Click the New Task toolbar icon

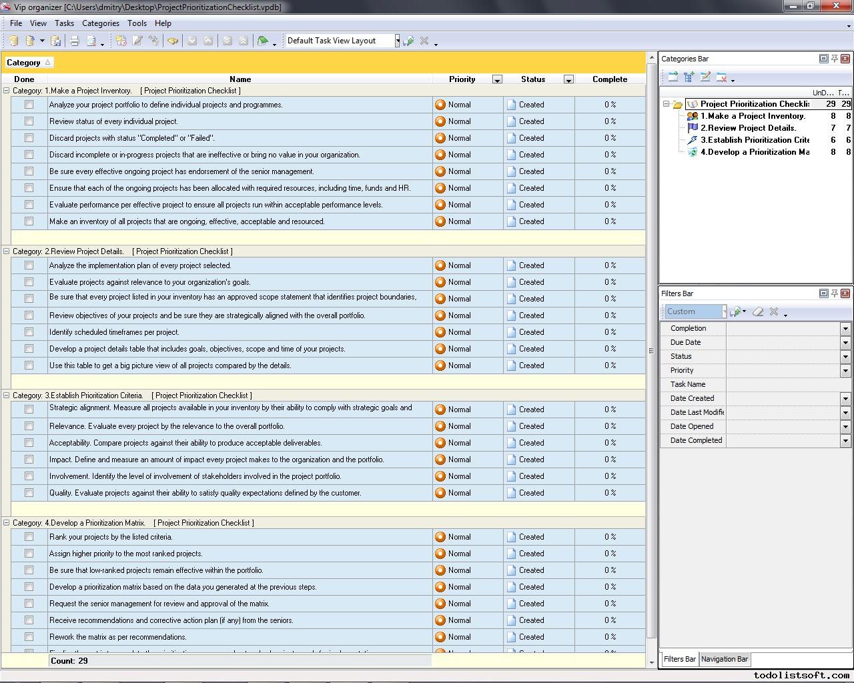coord(121,41)
